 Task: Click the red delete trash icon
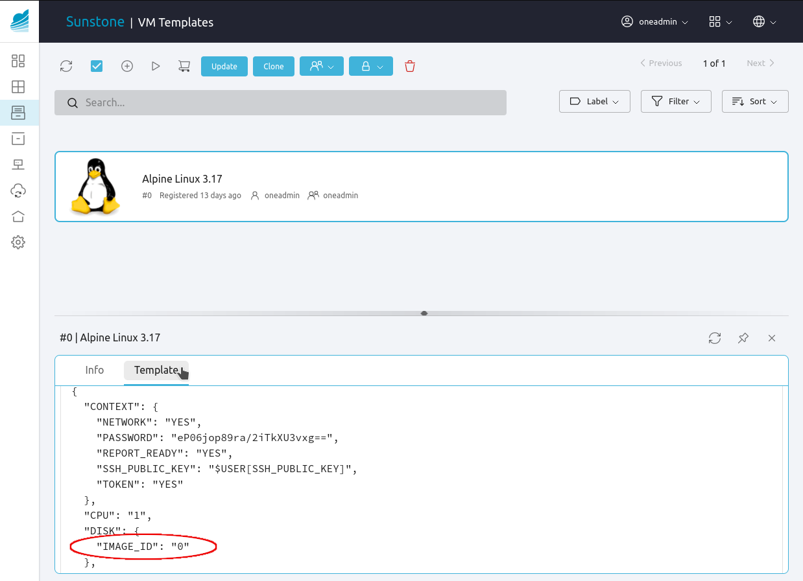tap(410, 66)
